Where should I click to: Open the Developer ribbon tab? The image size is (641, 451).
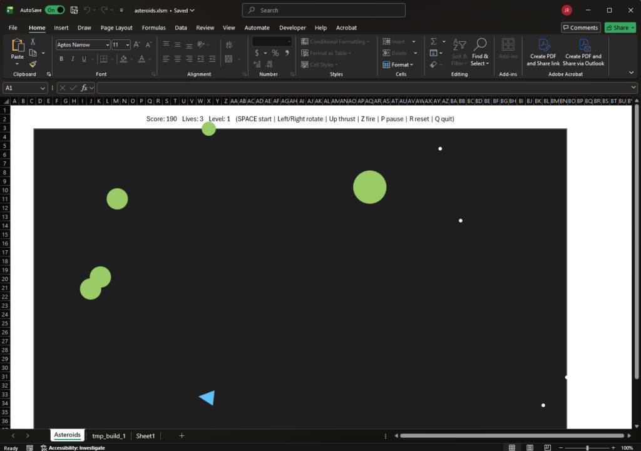click(x=292, y=28)
